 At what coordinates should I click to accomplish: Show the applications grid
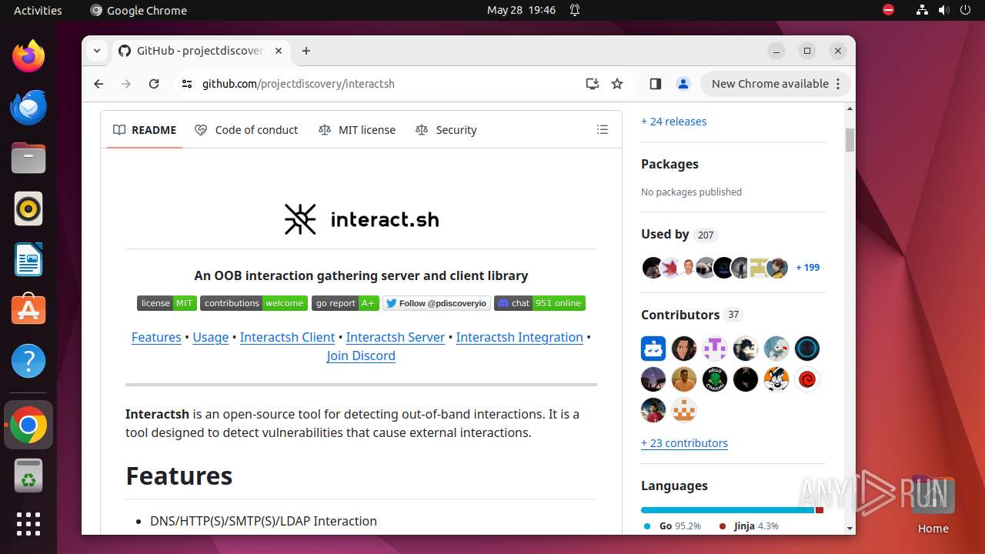[28, 524]
